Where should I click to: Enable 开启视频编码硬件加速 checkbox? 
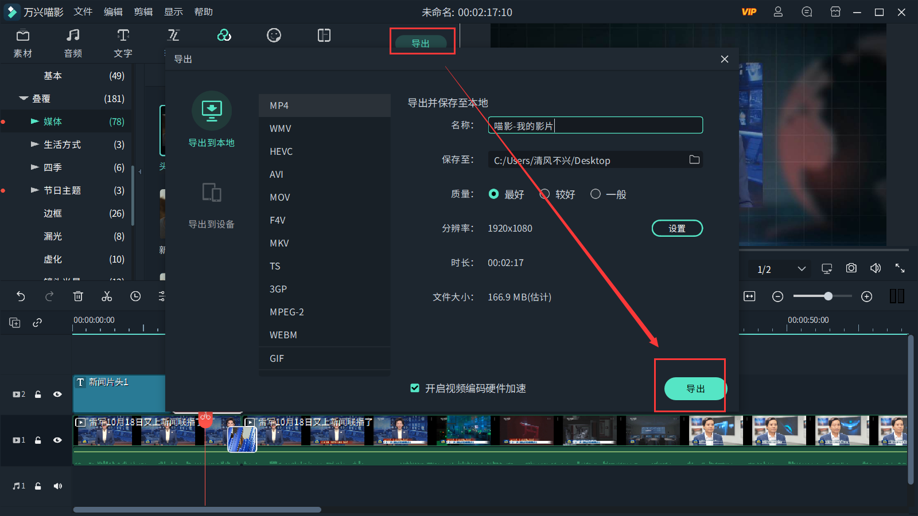[415, 388]
